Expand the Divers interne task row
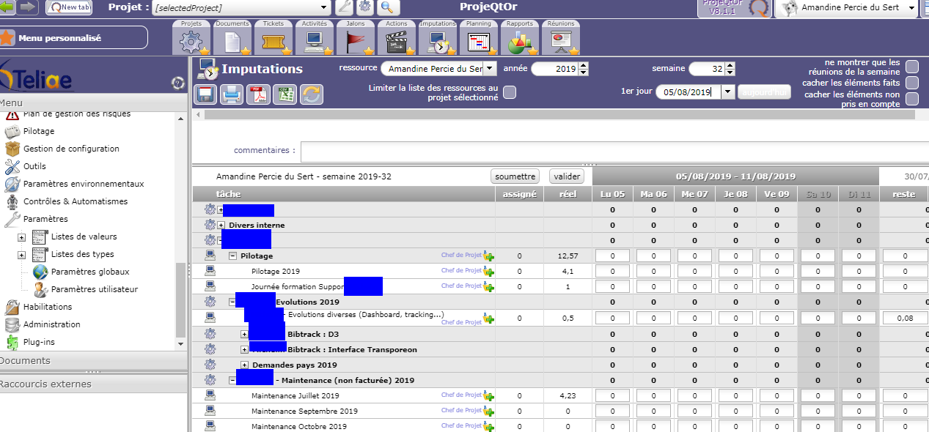The height and width of the screenshot is (432, 929). (x=221, y=225)
